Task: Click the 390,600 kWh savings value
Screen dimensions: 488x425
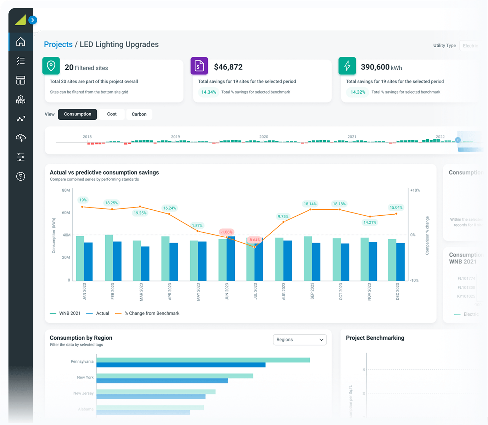Action: coord(381,67)
